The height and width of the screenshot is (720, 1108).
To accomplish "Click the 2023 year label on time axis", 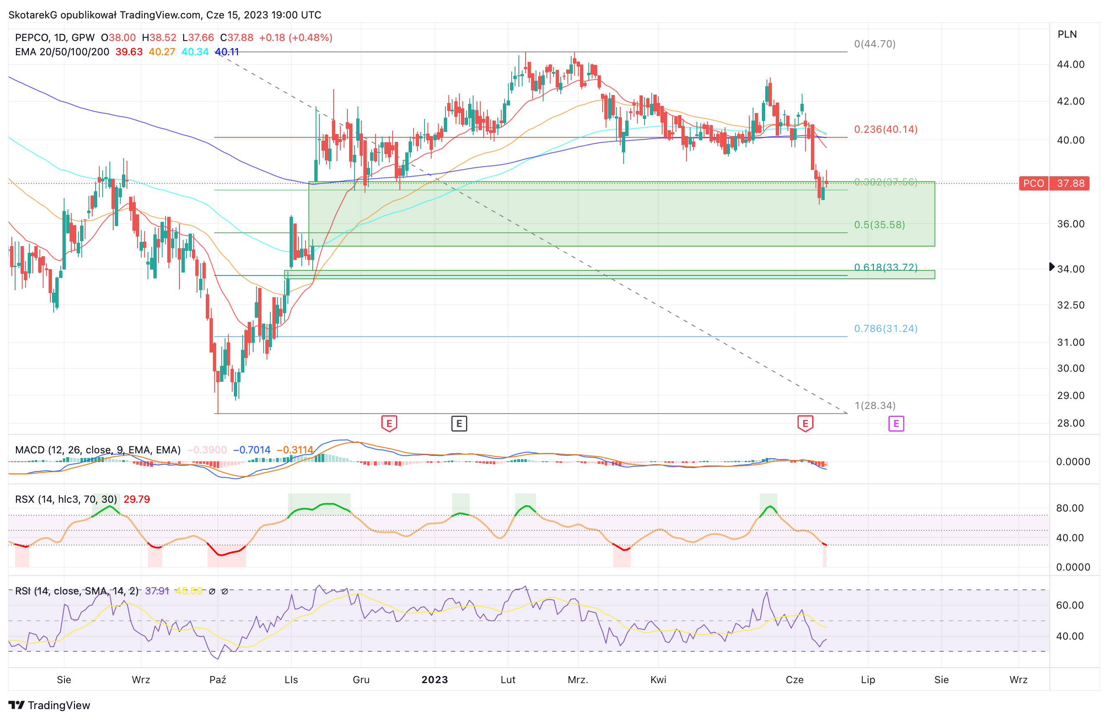I will (435, 679).
